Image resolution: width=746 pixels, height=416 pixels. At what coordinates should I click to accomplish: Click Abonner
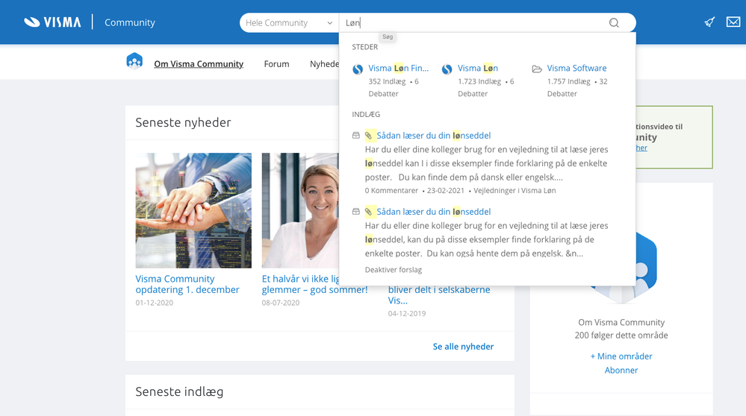(621, 370)
